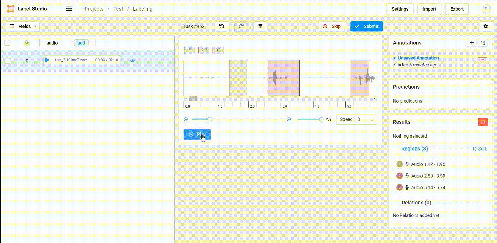Toggle the select-all tasks checkbox
This screenshot has height=243, width=497.
pyautogui.click(x=7, y=43)
